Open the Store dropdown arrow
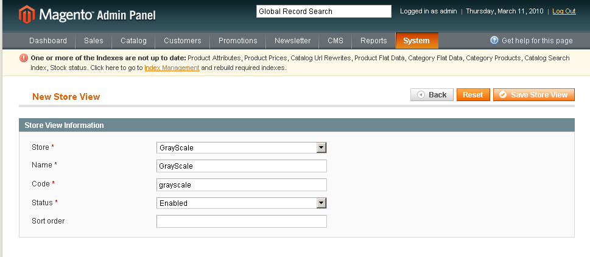Viewport: 590px width, 257px height. coord(321,147)
